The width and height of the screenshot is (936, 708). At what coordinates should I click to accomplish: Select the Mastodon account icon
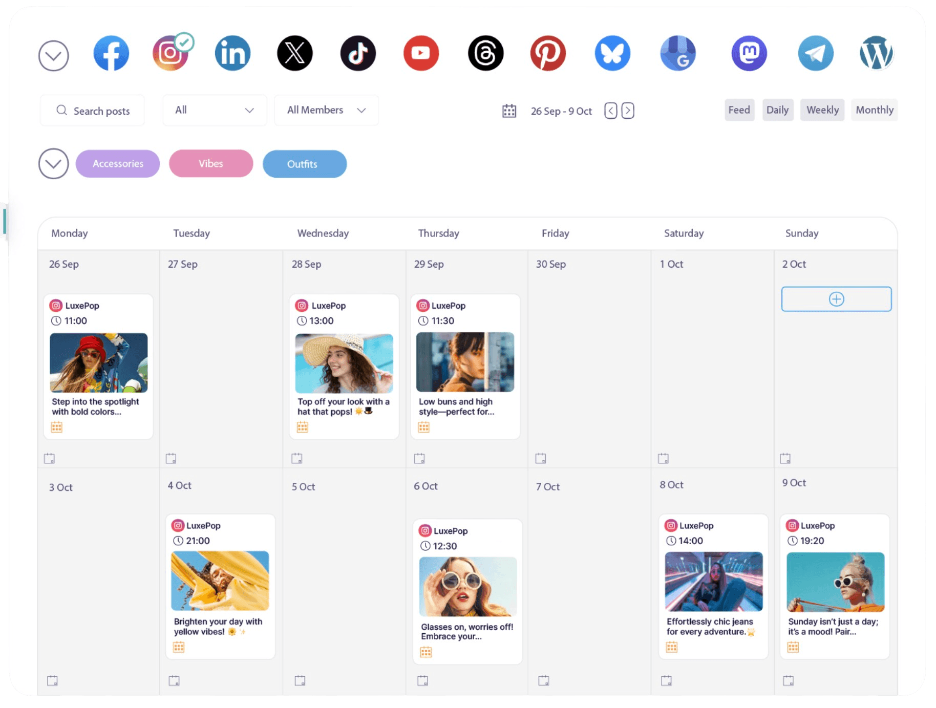pyautogui.click(x=749, y=53)
